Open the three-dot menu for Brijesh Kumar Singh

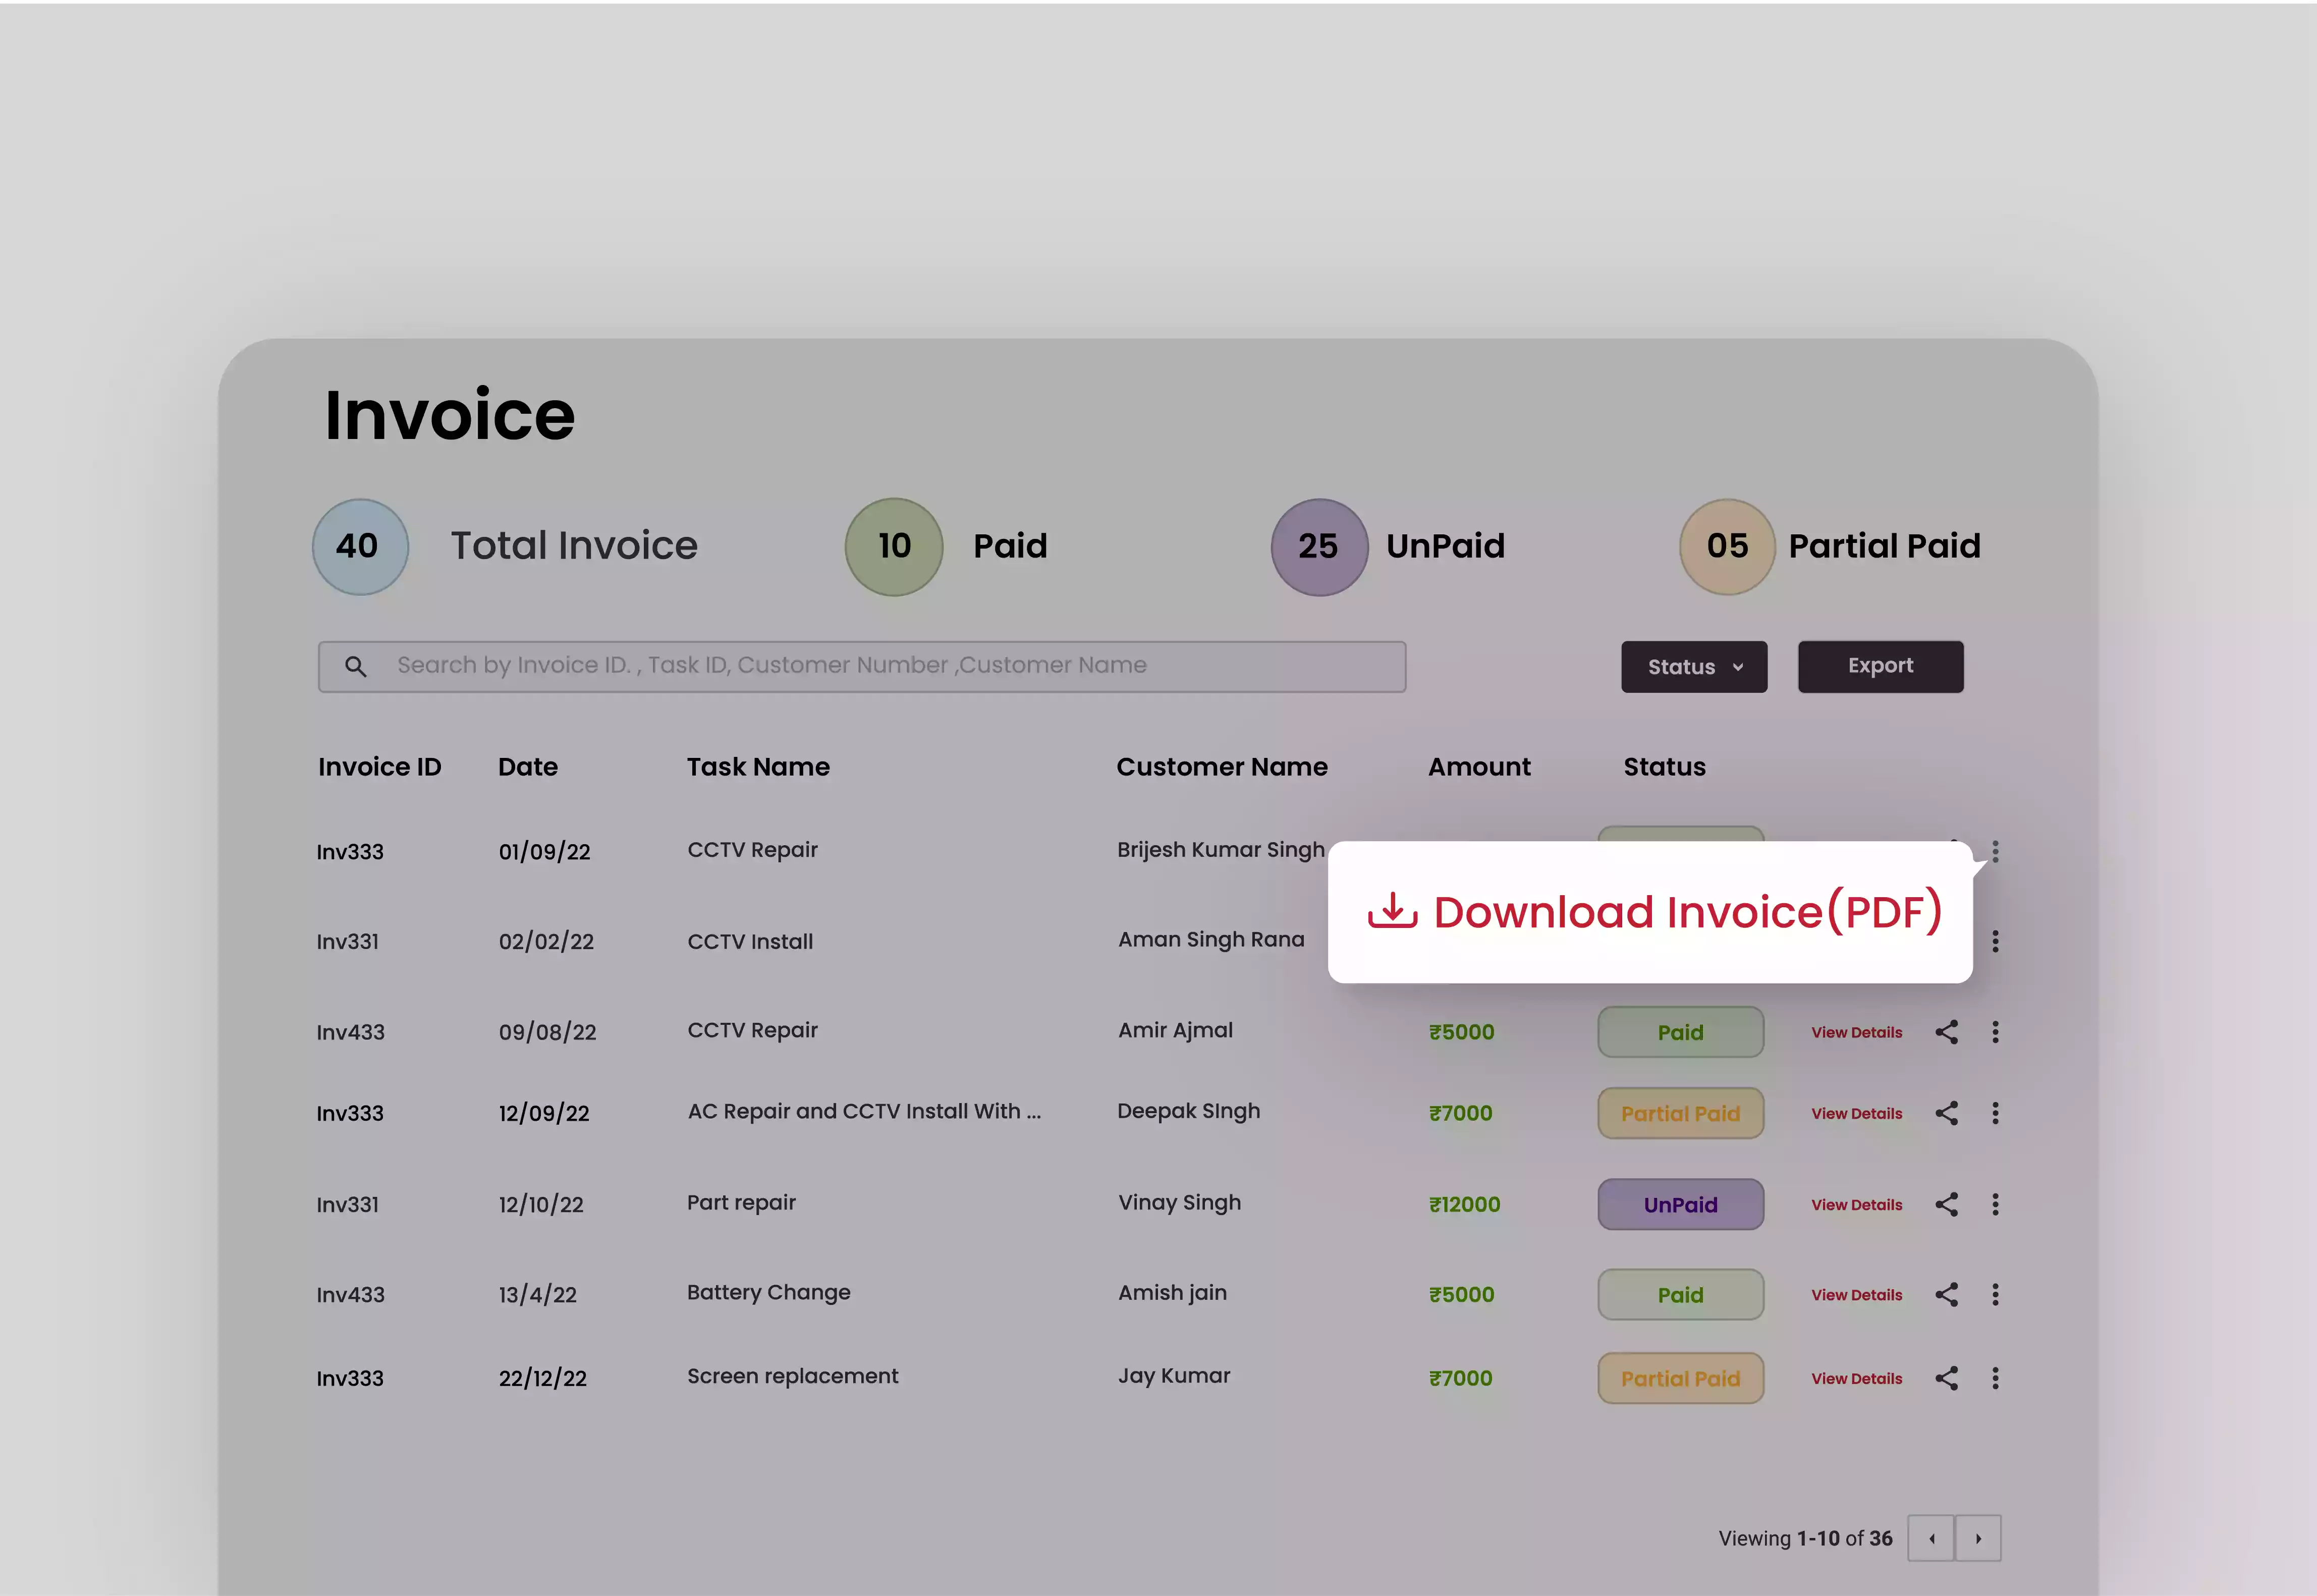(1995, 851)
